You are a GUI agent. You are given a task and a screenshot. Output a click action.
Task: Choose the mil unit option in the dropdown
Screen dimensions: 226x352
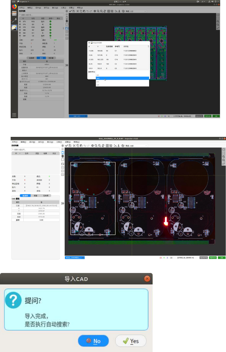point(122,85)
